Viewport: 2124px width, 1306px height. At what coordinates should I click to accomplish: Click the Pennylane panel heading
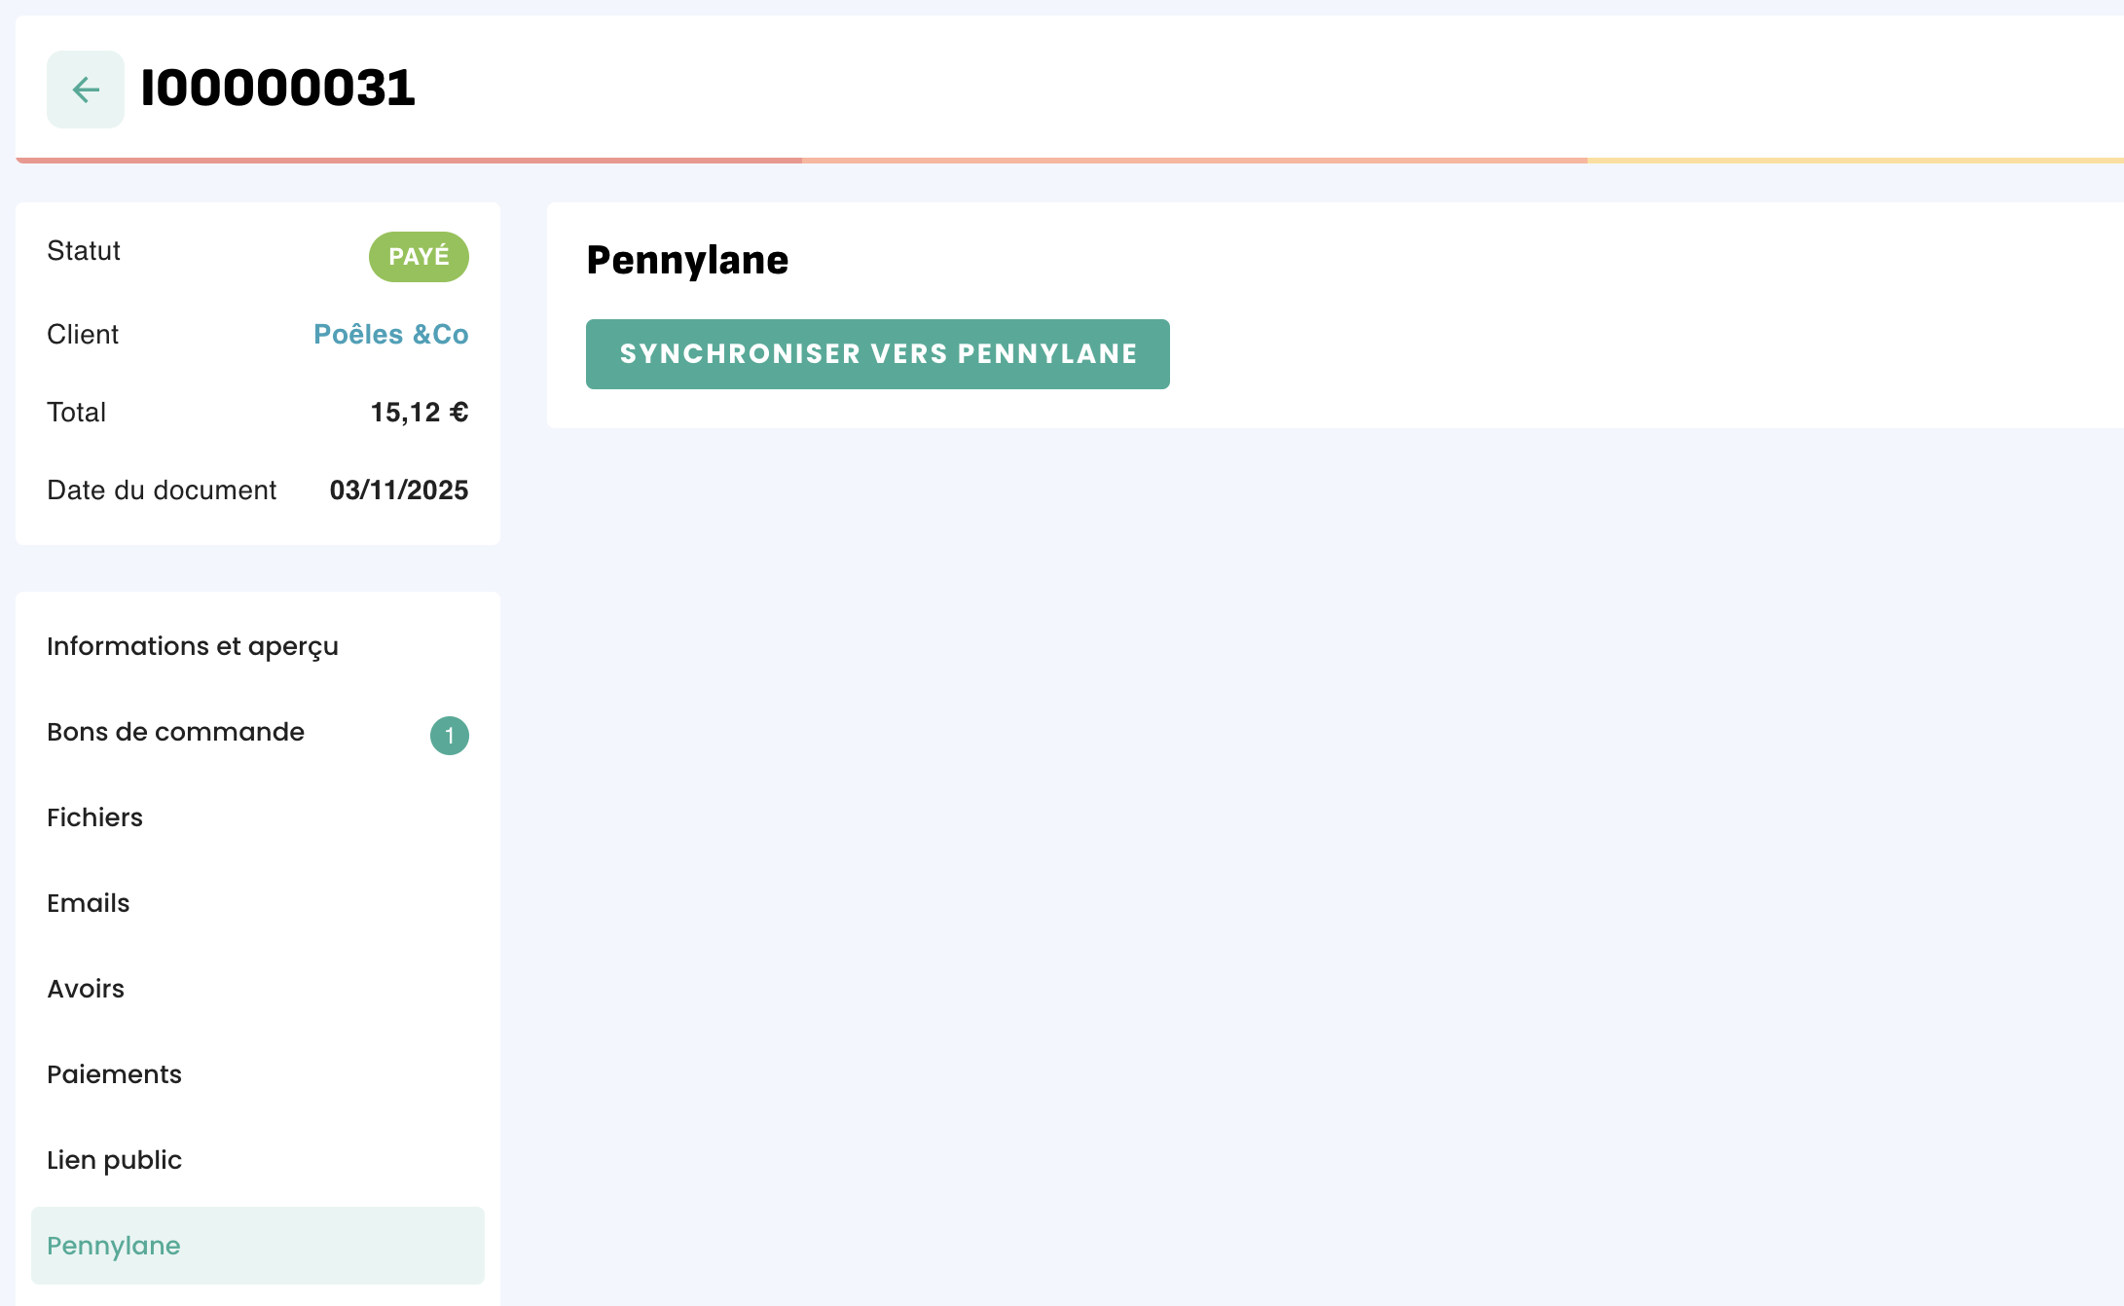pos(687,261)
